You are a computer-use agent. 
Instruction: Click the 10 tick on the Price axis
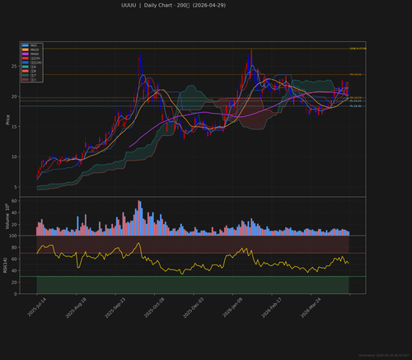pos(14,157)
